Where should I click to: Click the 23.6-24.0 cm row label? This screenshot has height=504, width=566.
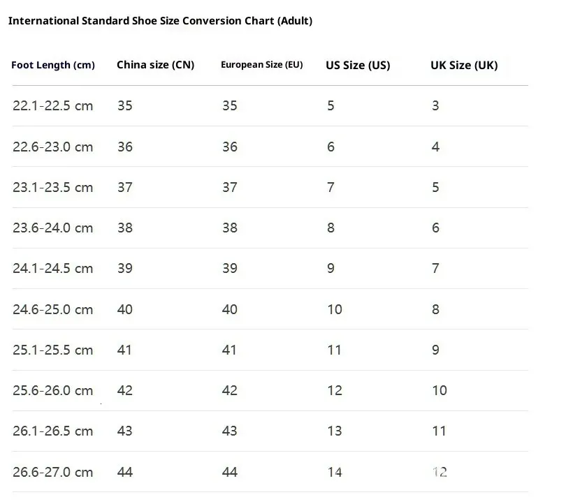(x=52, y=228)
